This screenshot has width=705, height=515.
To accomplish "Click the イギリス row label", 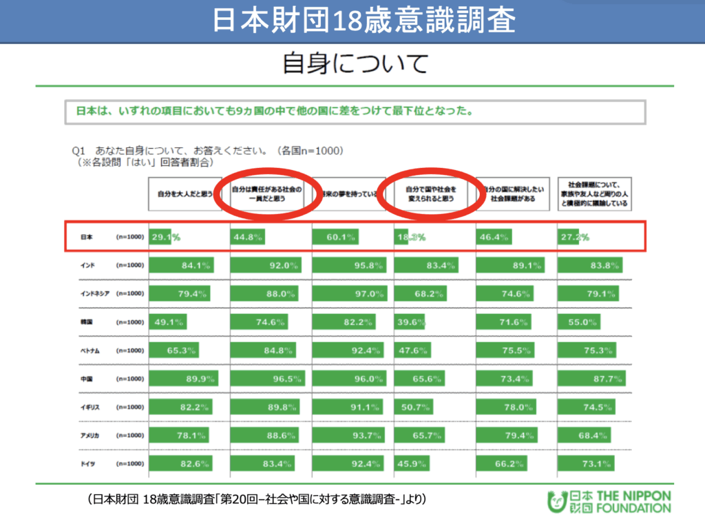I will pyautogui.click(x=90, y=407).
